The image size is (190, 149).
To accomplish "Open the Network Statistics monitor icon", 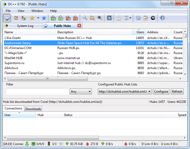I will (109, 18).
